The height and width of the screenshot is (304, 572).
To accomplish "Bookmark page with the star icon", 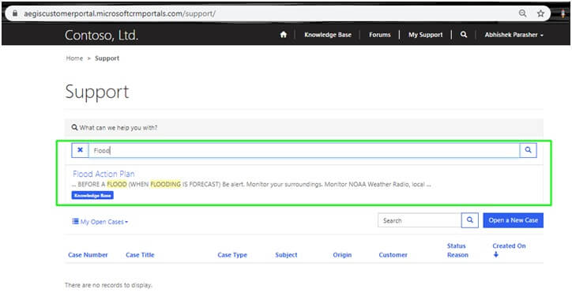I will pyautogui.click(x=540, y=13).
